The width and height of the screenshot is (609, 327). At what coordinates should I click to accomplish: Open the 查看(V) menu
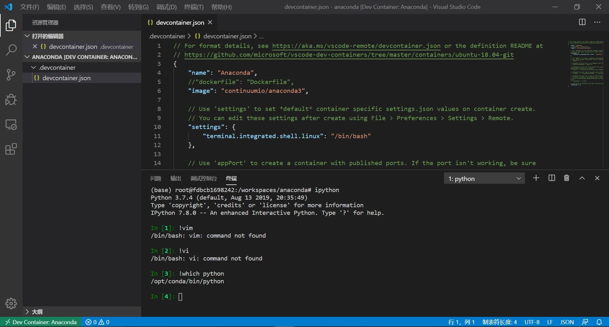111,7
